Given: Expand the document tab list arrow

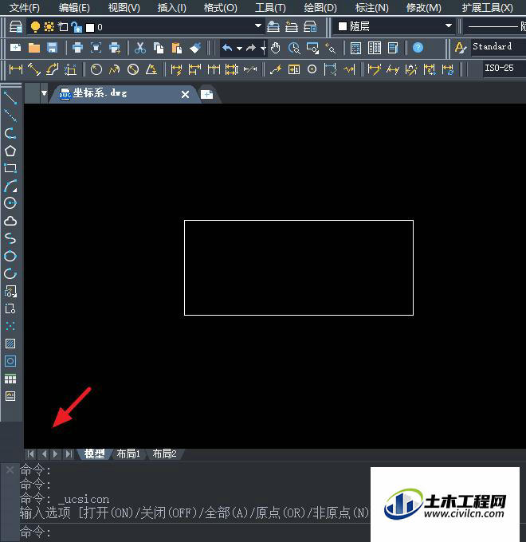Looking at the screenshot, I should coord(44,93).
